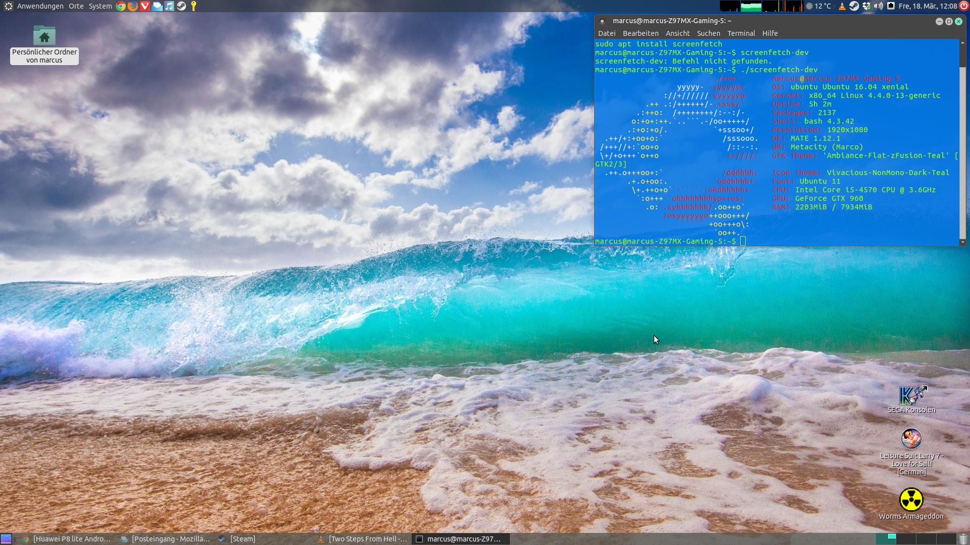The height and width of the screenshot is (545, 970).
Task: Switch to the highlighted first workspace
Action: tap(886, 539)
